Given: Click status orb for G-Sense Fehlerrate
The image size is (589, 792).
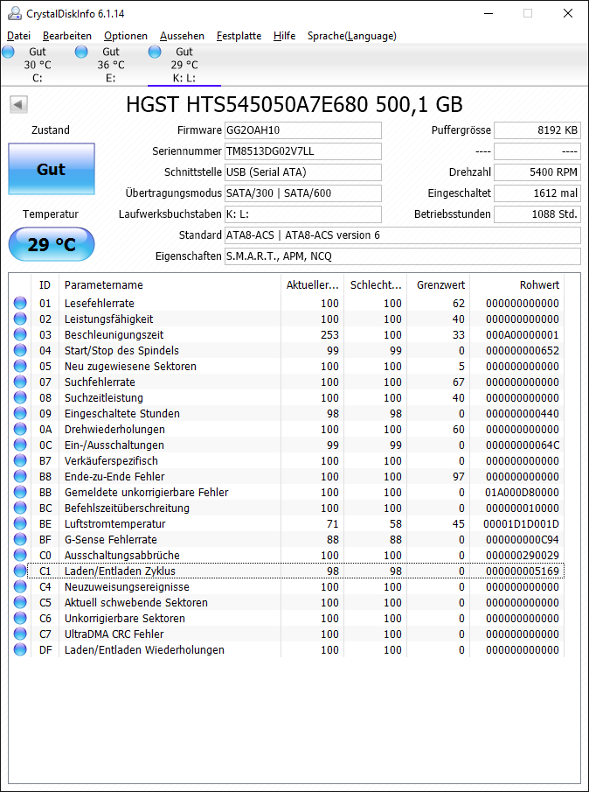Looking at the screenshot, I should (x=20, y=539).
